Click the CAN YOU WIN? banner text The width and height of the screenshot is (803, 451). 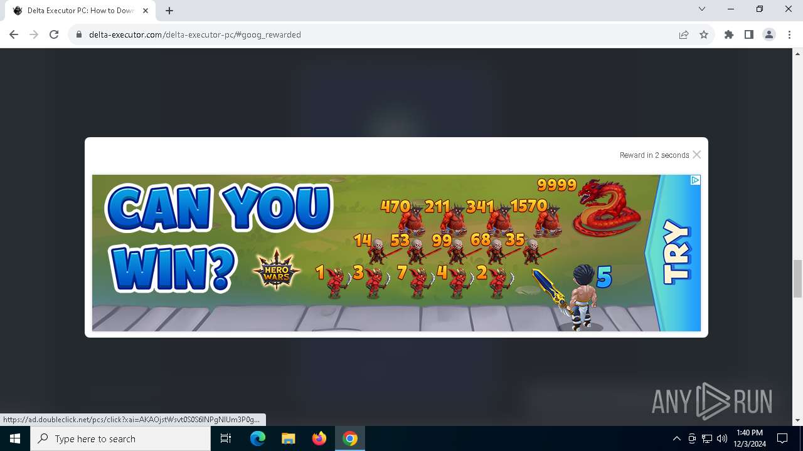click(x=218, y=238)
